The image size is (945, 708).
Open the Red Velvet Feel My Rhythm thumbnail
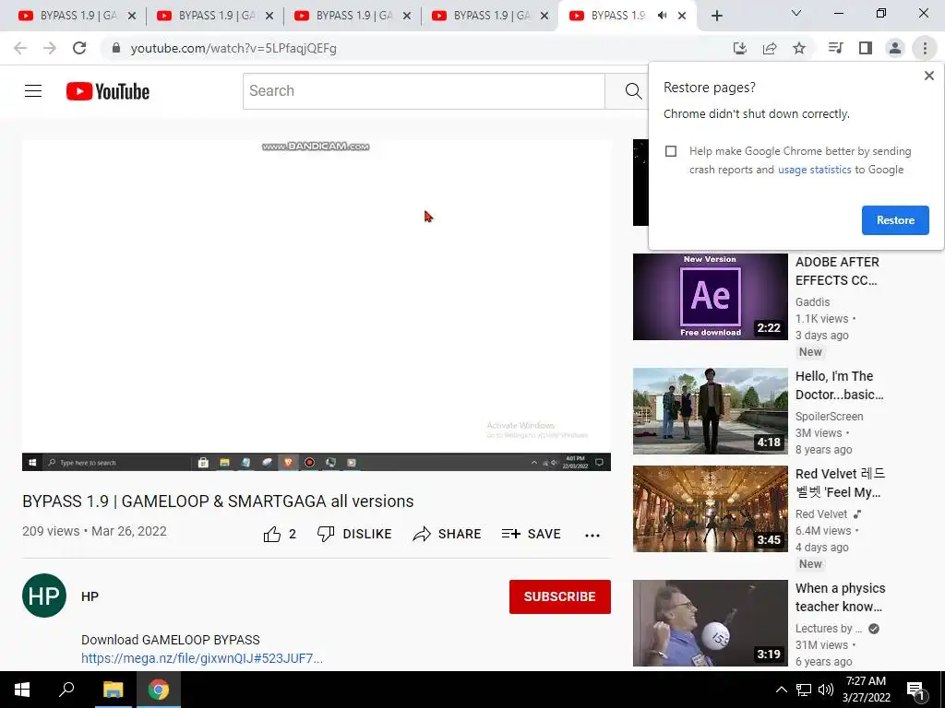(710, 509)
